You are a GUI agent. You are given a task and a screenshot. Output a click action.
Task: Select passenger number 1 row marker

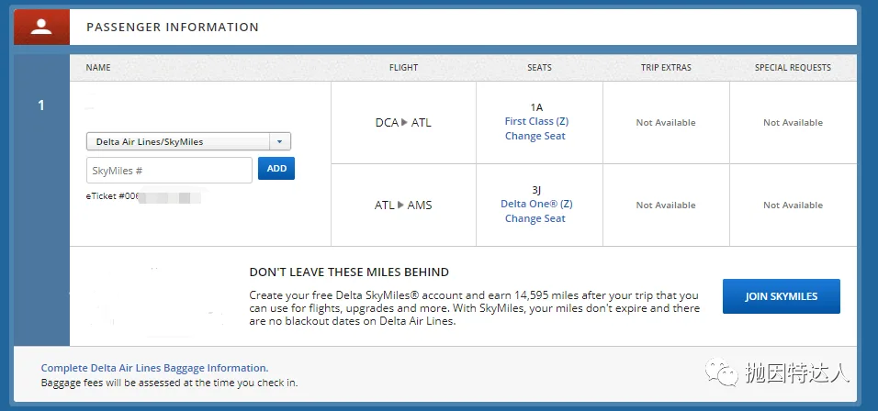[41, 106]
